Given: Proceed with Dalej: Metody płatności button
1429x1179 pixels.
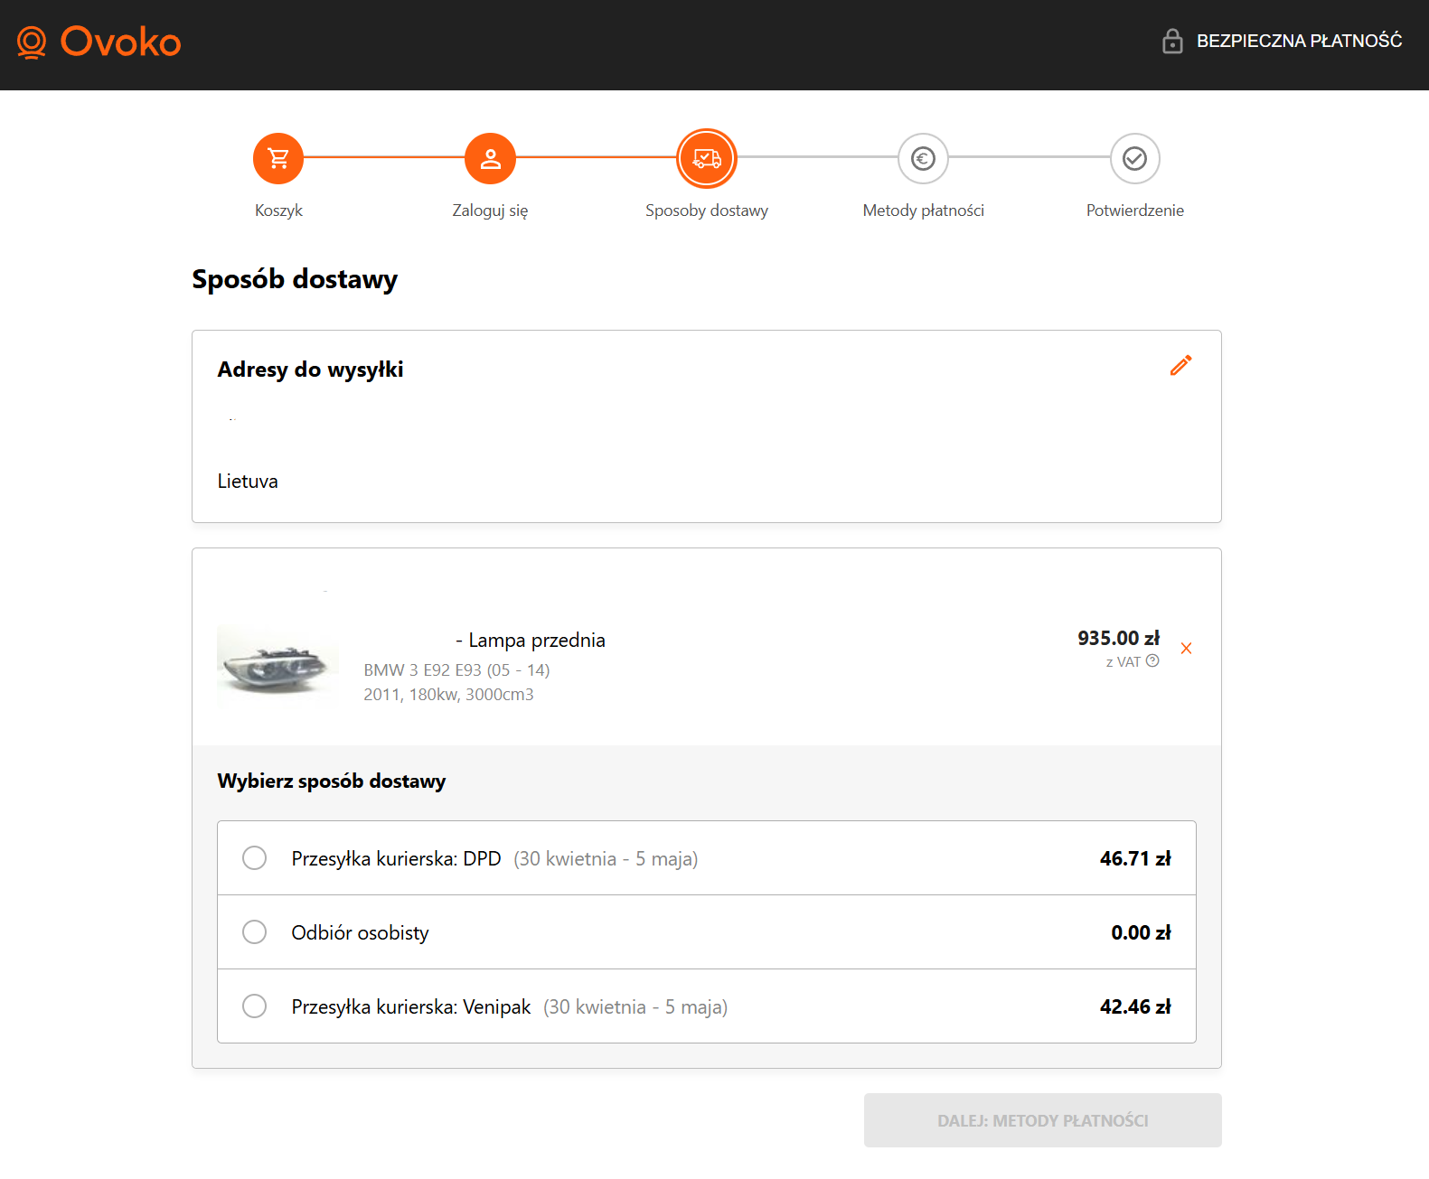Looking at the screenshot, I should point(1042,1120).
